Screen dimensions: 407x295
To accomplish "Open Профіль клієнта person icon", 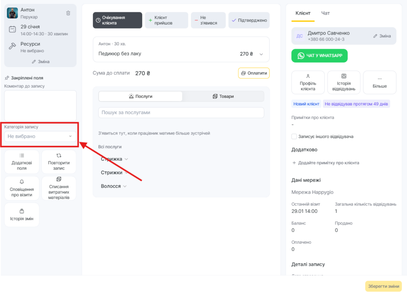I will [x=308, y=76].
